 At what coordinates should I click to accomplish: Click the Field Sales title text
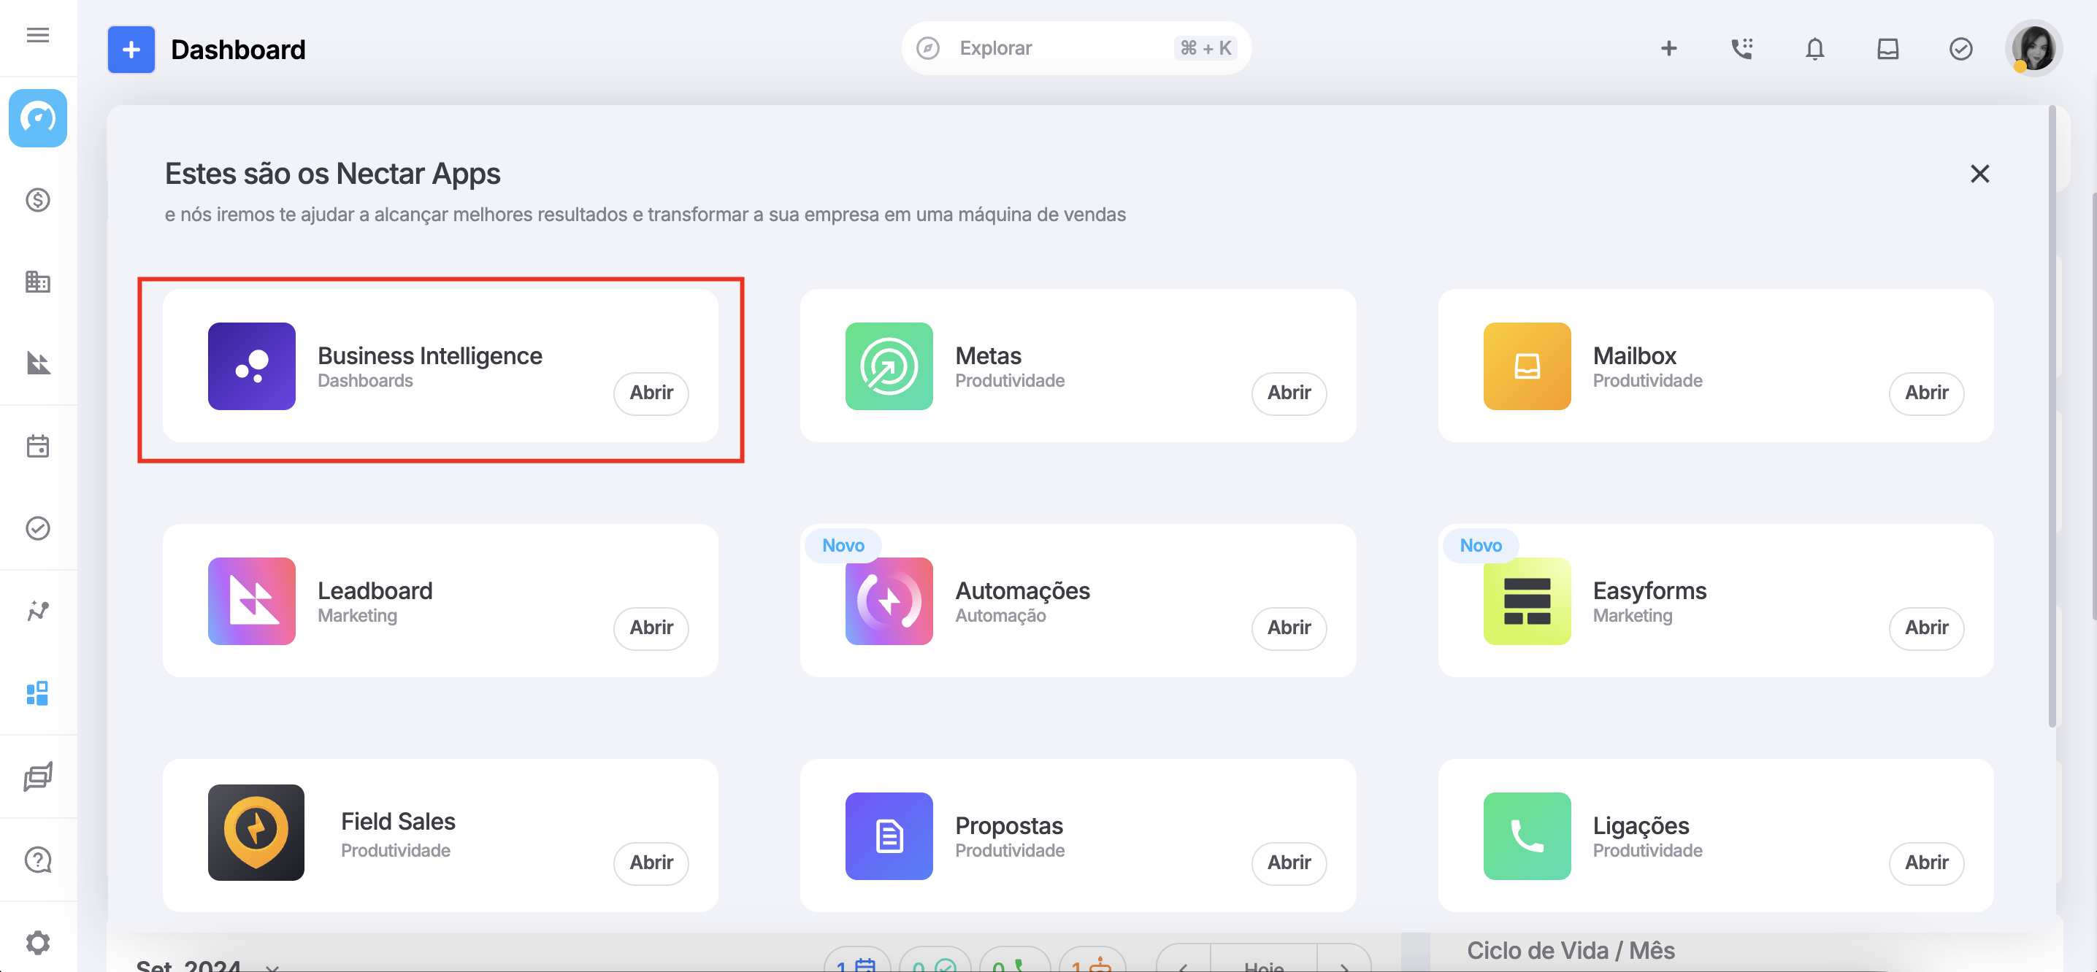tap(398, 822)
